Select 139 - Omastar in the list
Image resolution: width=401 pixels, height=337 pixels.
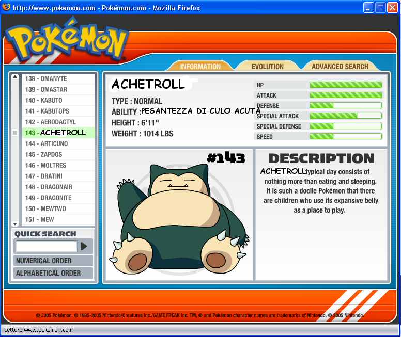[x=58, y=89]
